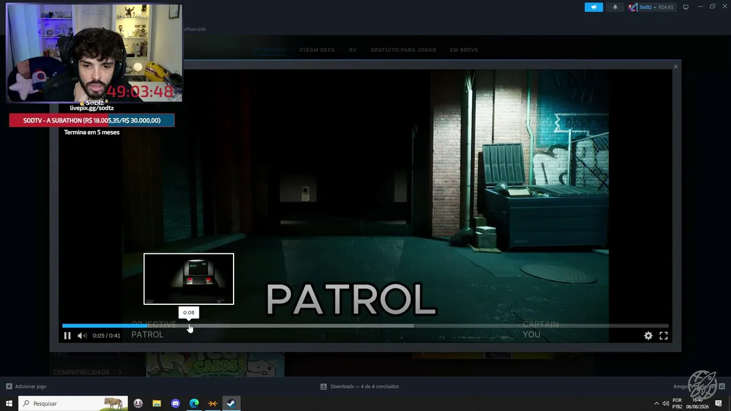
Task: Restore down the Steam window
Action: [x=712, y=7]
